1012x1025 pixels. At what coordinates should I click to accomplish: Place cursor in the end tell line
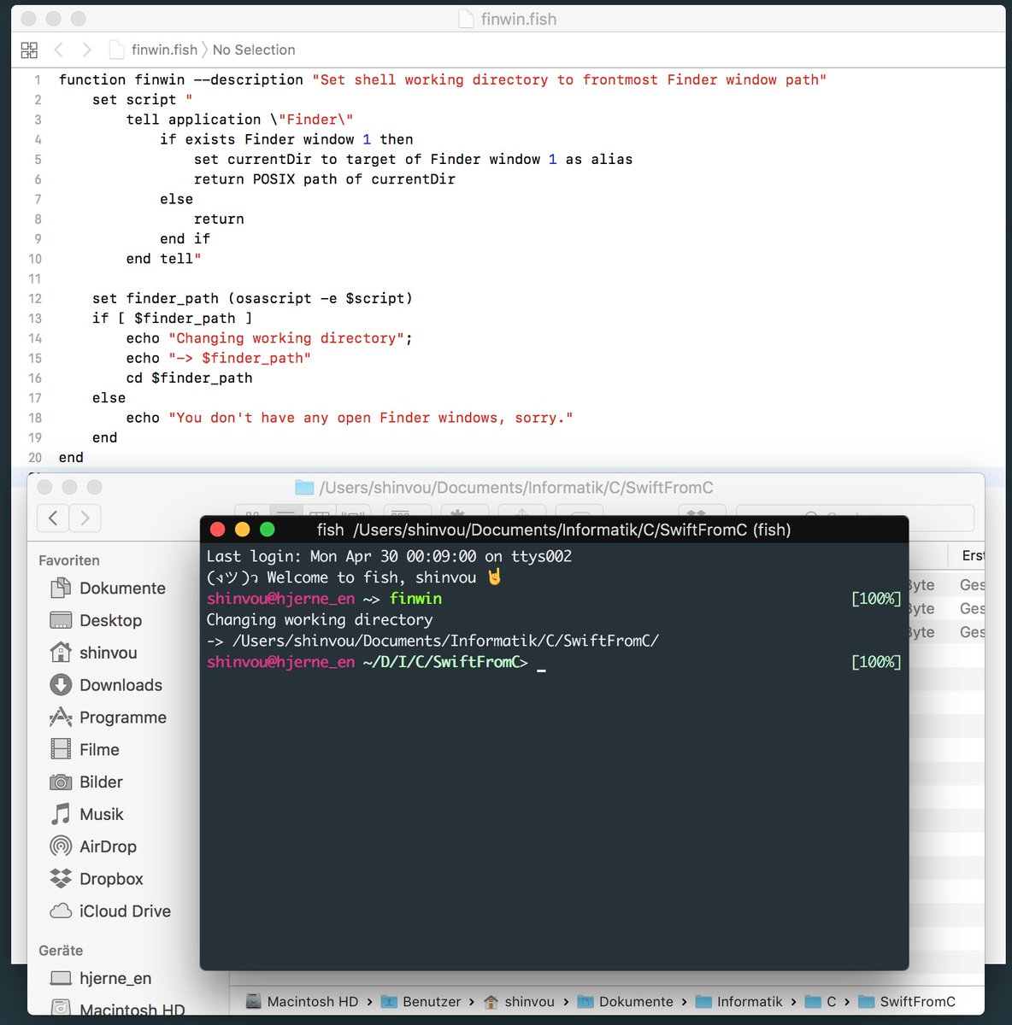(x=163, y=259)
